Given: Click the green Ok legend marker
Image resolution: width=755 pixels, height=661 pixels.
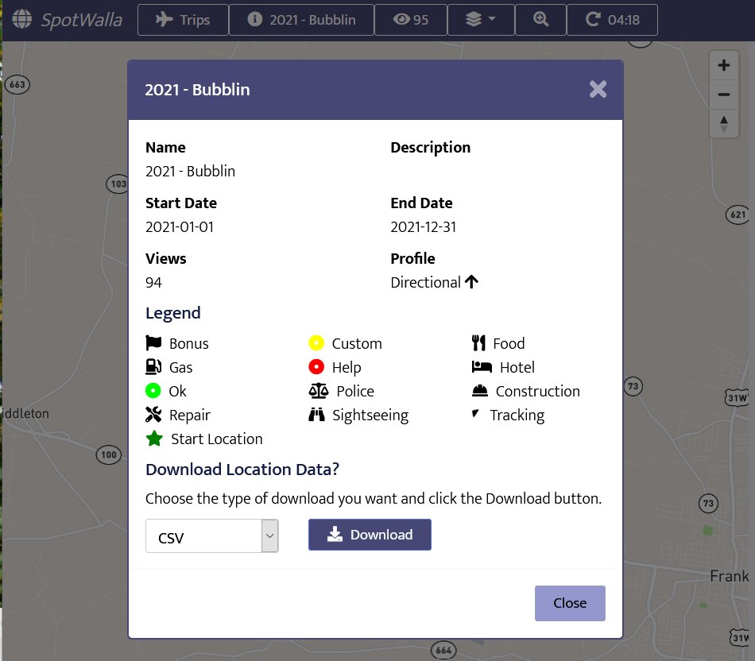Looking at the screenshot, I should (x=153, y=392).
